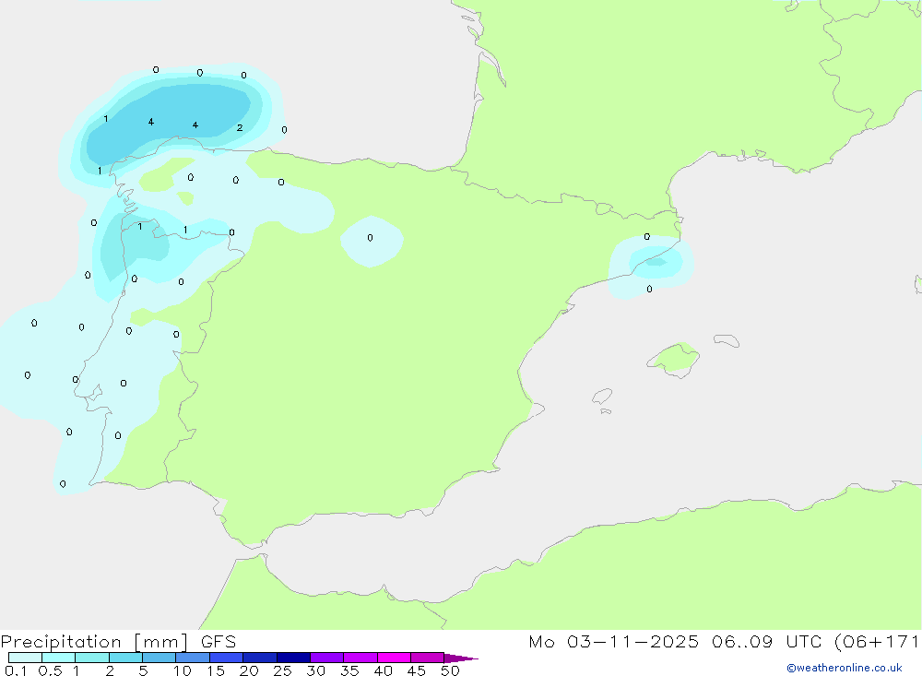Click the isolated '0' value in north-central Spain
Screen dimensions: 922x676
click(370, 238)
